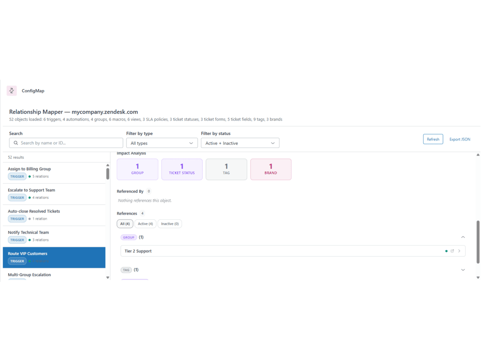The width and height of the screenshot is (483, 362).
Task: Select the Route VIP Customers trigger
Action: click(x=54, y=257)
